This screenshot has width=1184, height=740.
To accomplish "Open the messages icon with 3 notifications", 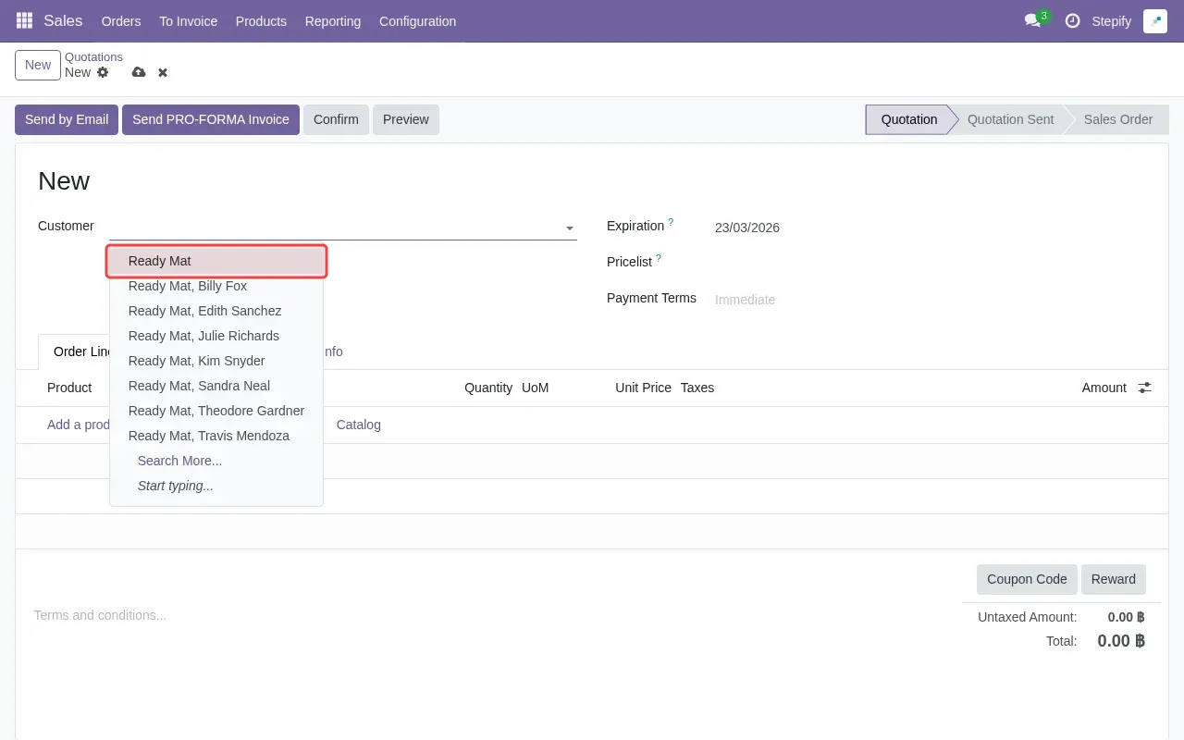I will [x=1032, y=20].
